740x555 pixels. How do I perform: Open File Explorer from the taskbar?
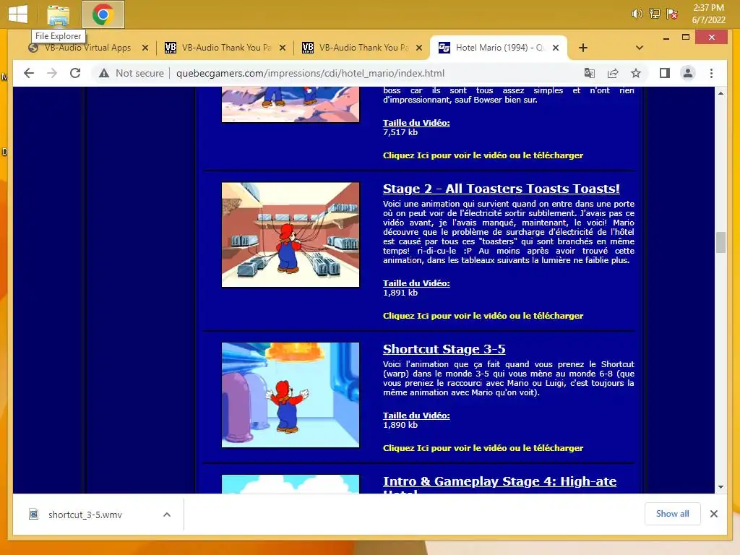coord(58,14)
